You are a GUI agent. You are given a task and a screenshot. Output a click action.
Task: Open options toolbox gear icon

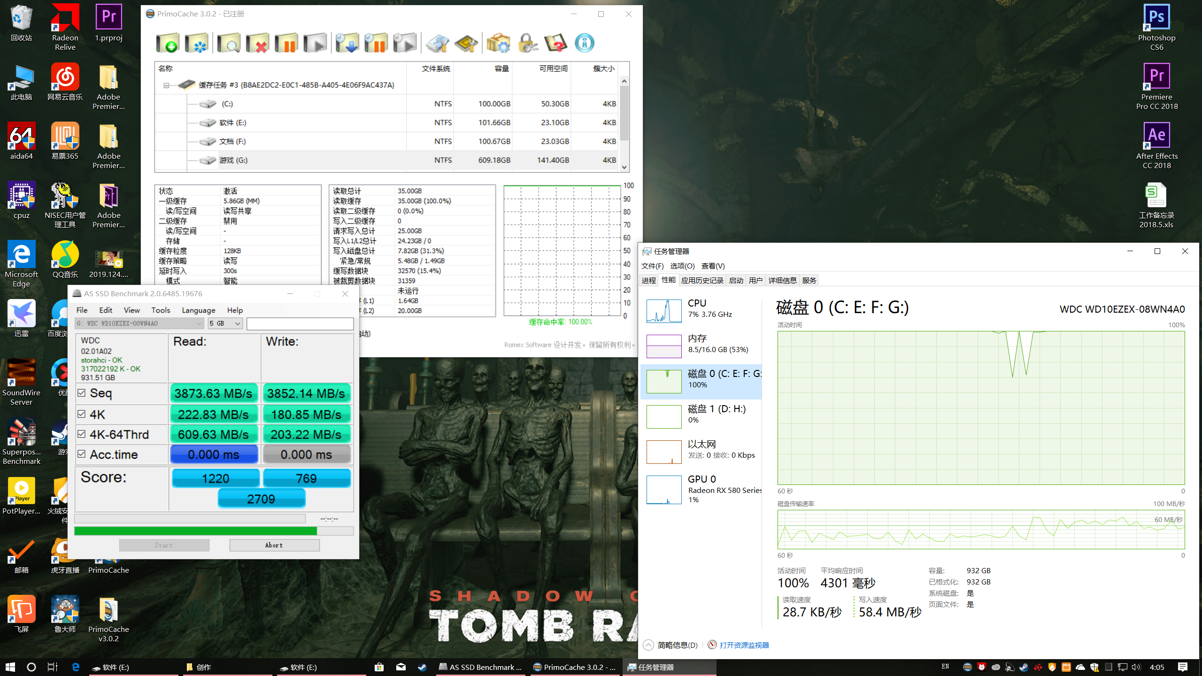[498, 43]
